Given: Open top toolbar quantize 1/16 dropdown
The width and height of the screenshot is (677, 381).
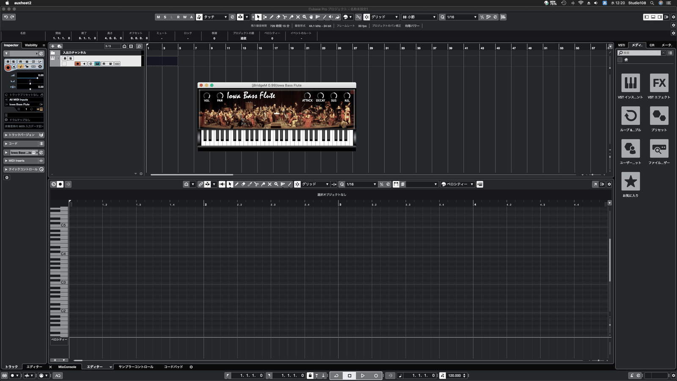Looking at the screenshot, I should 462,17.
